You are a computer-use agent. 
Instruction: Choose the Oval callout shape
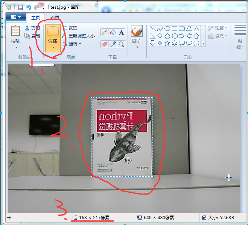tap(189, 43)
